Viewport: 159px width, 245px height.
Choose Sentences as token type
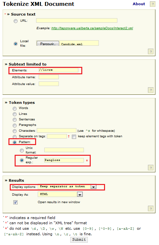pyautogui.click(x=15, y=120)
